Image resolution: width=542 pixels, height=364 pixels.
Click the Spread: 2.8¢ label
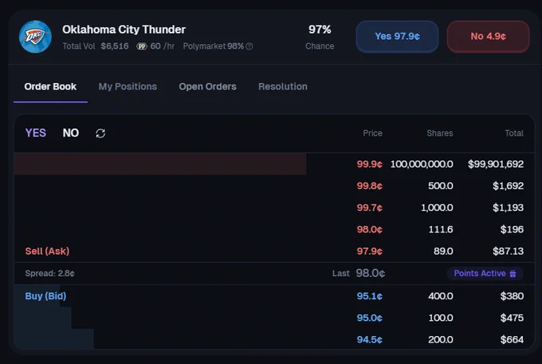click(49, 274)
